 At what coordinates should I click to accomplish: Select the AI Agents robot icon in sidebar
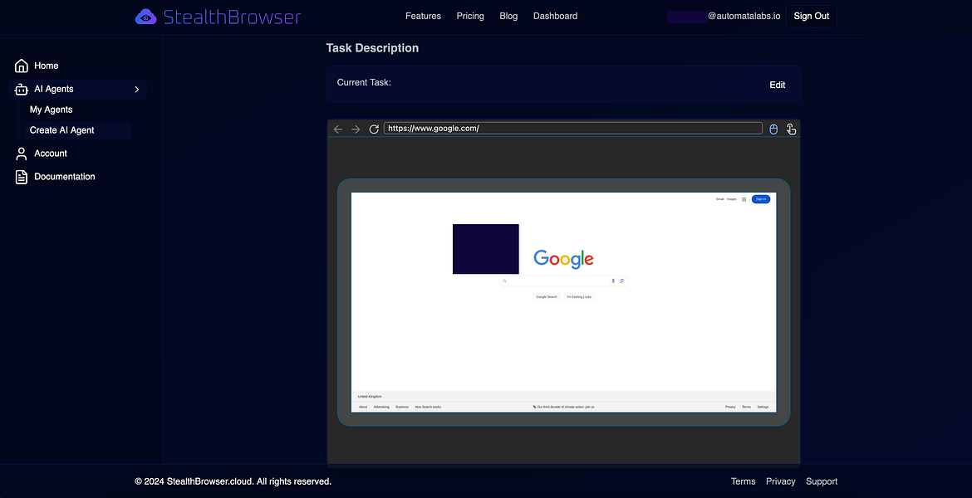(21, 89)
